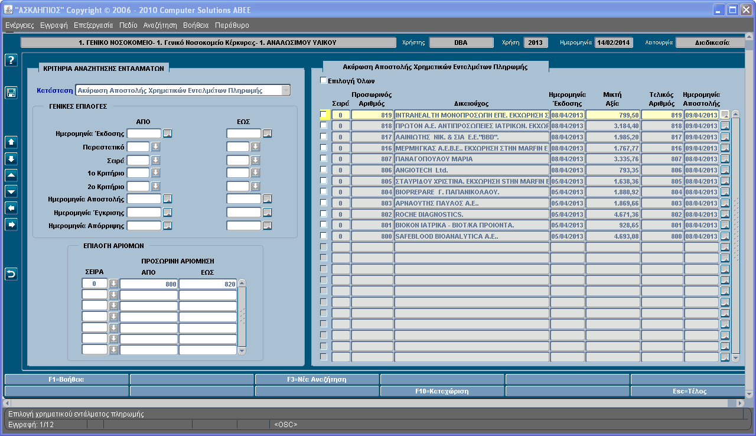Tick checkbox for BIOPREPARE row 804

tap(323, 191)
